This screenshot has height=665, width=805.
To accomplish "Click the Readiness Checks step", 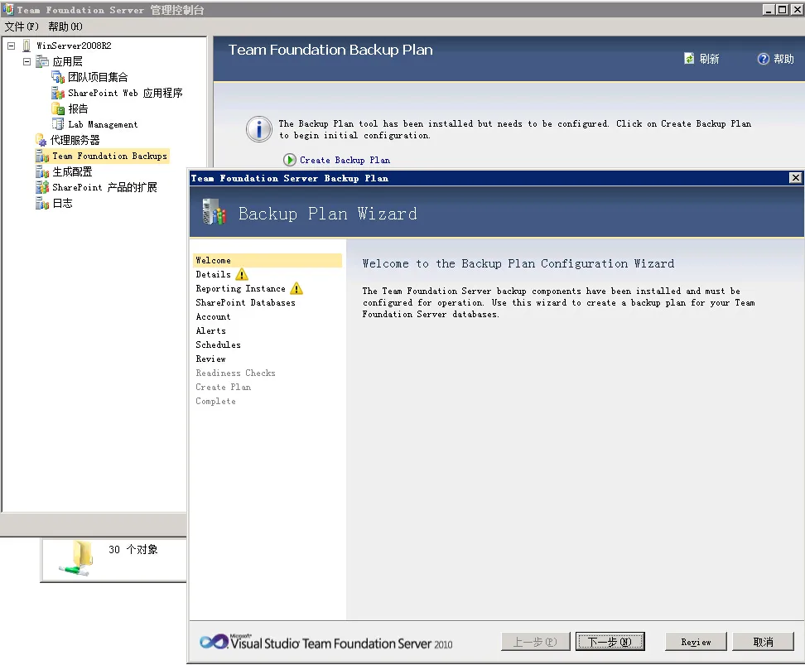I will coord(236,373).
